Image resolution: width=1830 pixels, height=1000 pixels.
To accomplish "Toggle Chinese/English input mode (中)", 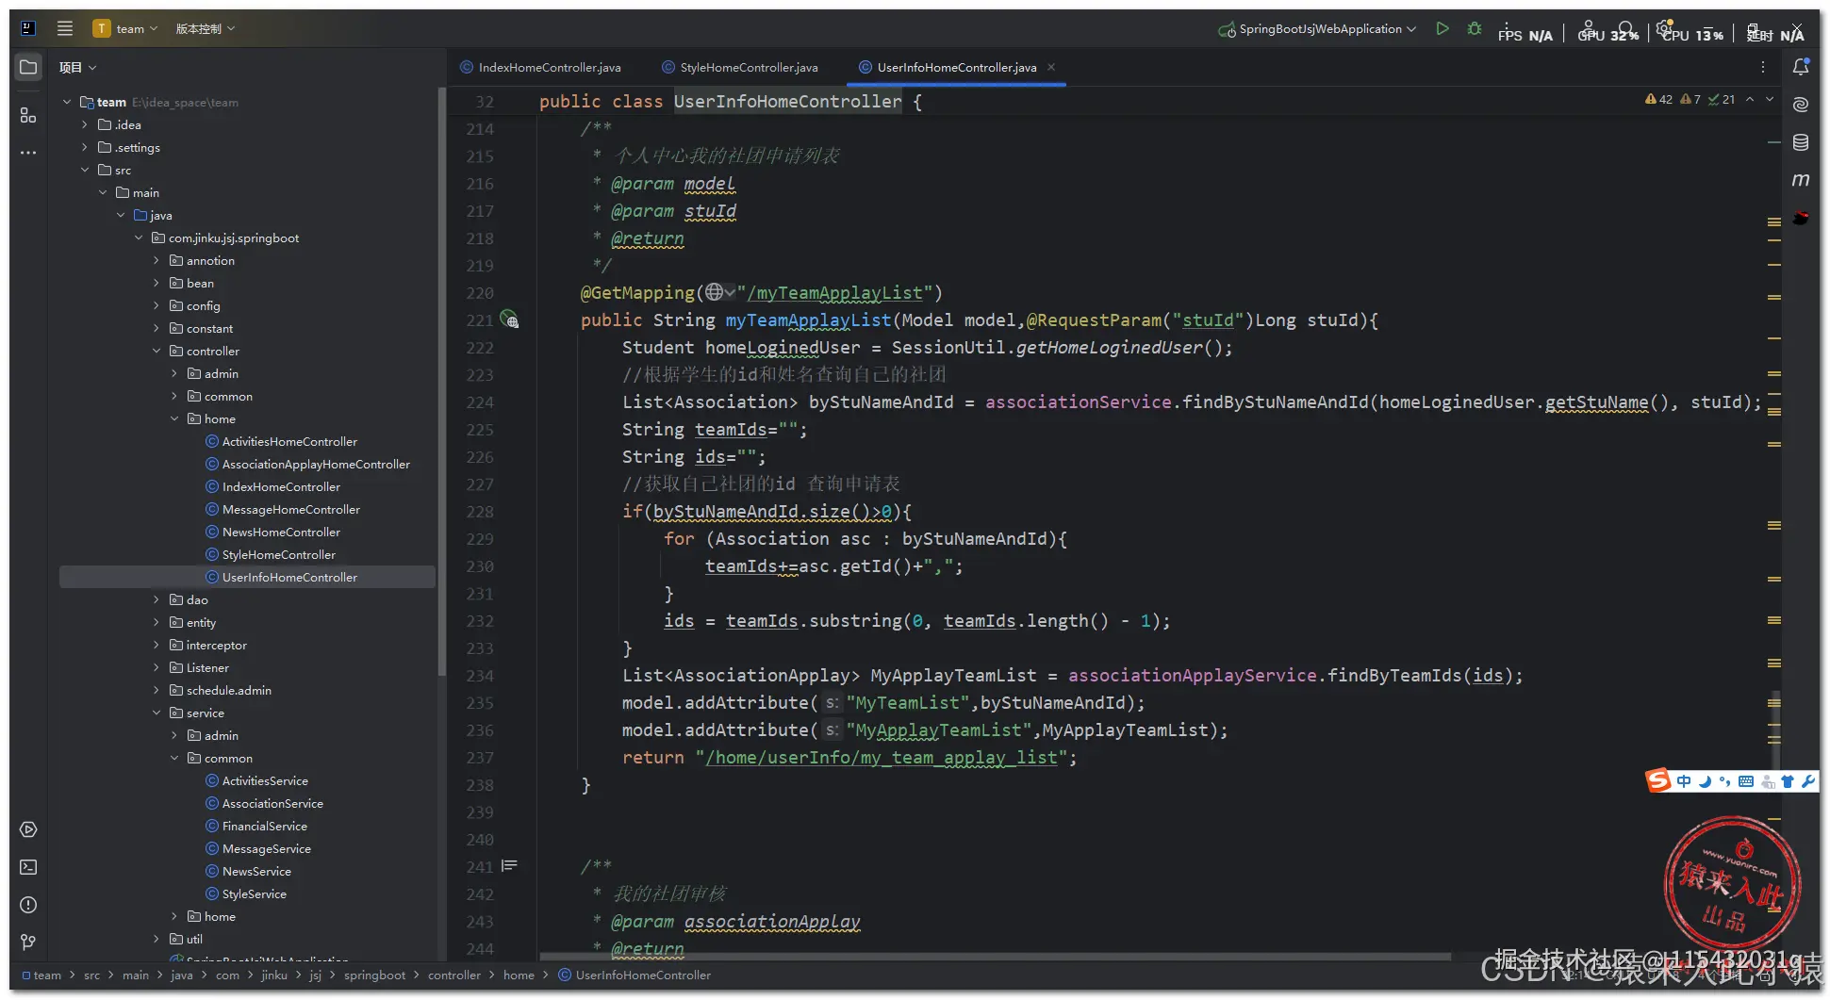I will [1684, 781].
